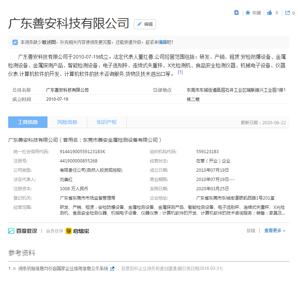The width and height of the screenshot is (298, 287).
Task: Click the pencil icon in notice bar
Action: click(15, 42)
